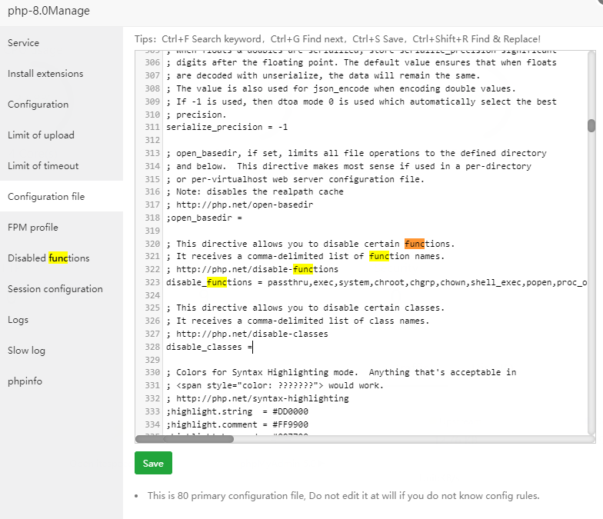Open Limit of upload settings
This screenshot has height=519, width=603.
42,135
